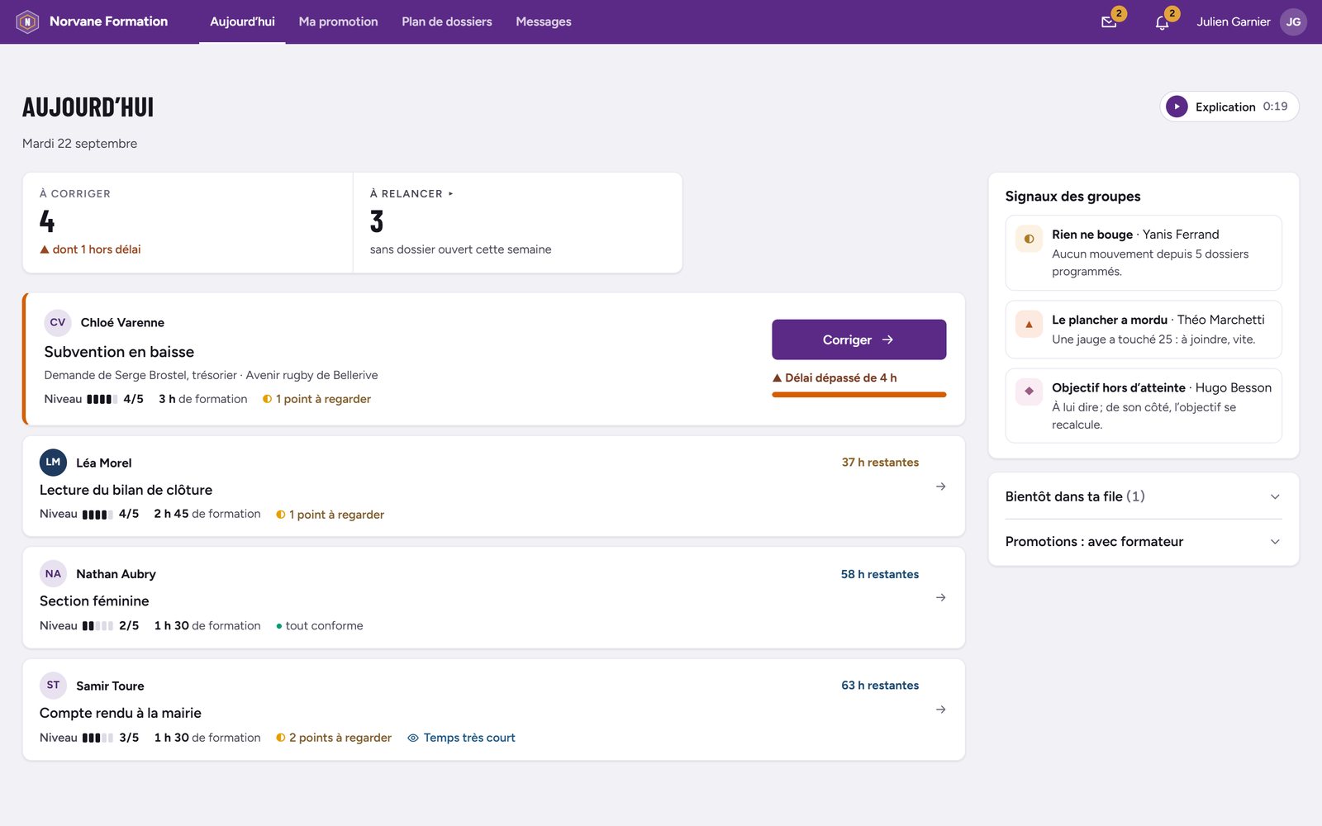This screenshot has width=1322, height=826.
Task: Open the Subvention en baisse dossier
Action: 119,352
